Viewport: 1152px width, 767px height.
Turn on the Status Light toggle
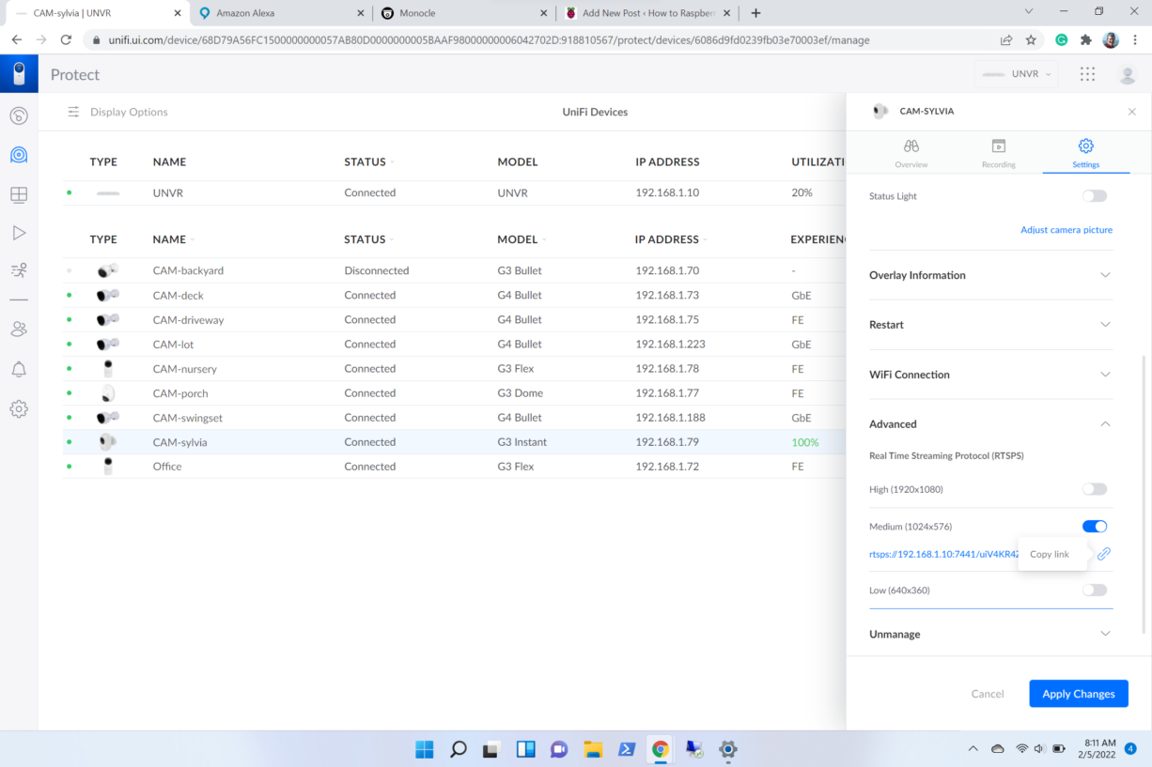pyautogui.click(x=1095, y=196)
